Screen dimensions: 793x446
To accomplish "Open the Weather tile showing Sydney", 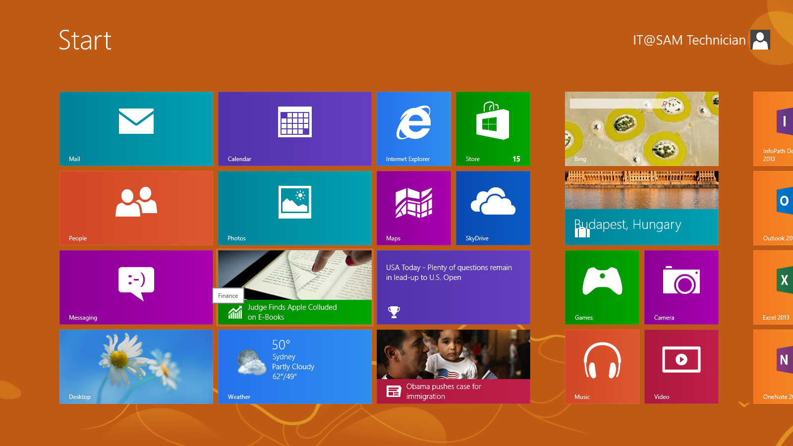I will [295, 367].
